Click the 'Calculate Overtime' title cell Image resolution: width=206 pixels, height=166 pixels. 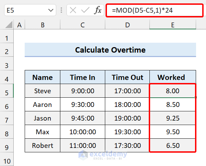pos(110,50)
